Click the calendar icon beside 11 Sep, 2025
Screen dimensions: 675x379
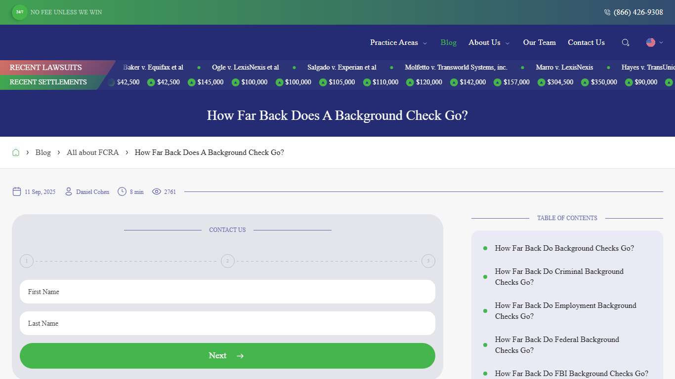[16, 191]
